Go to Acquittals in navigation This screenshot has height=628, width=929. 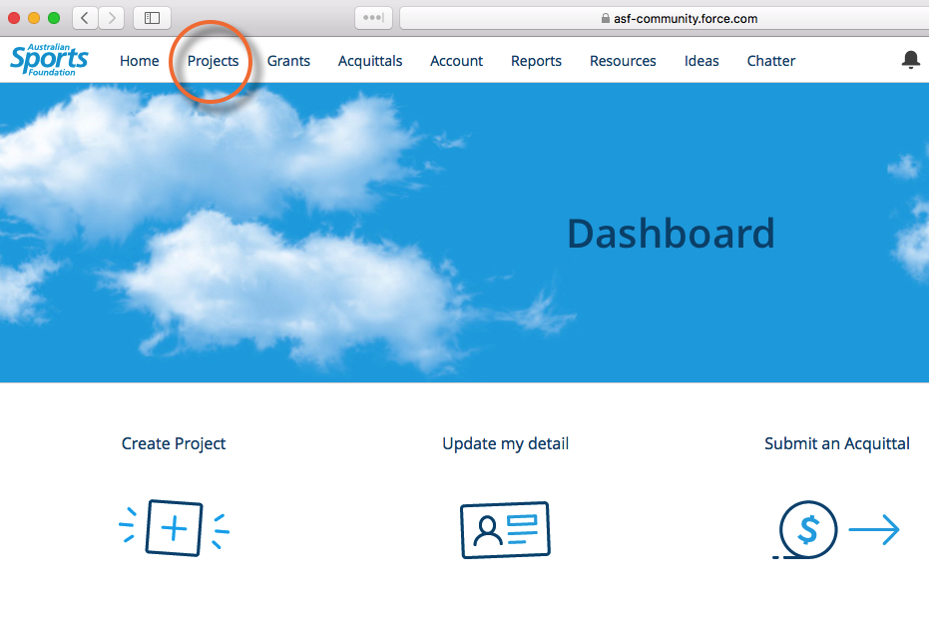(369, 61)
